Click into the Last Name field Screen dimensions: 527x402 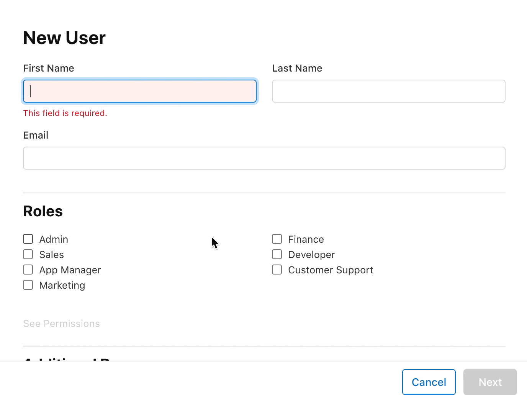pyautogui.click(x=389, y=91)
